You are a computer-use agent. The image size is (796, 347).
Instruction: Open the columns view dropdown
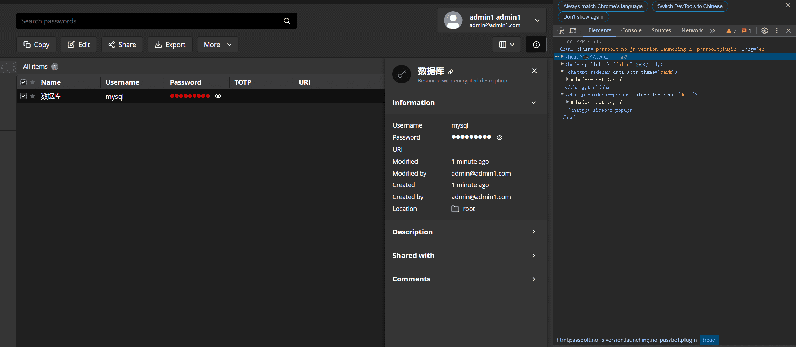(506, 45)
